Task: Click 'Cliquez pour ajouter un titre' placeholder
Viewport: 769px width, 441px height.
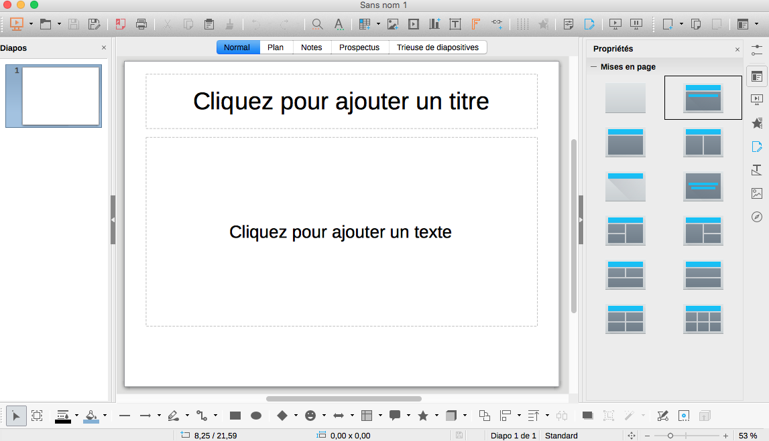Action: click(341, 101)
